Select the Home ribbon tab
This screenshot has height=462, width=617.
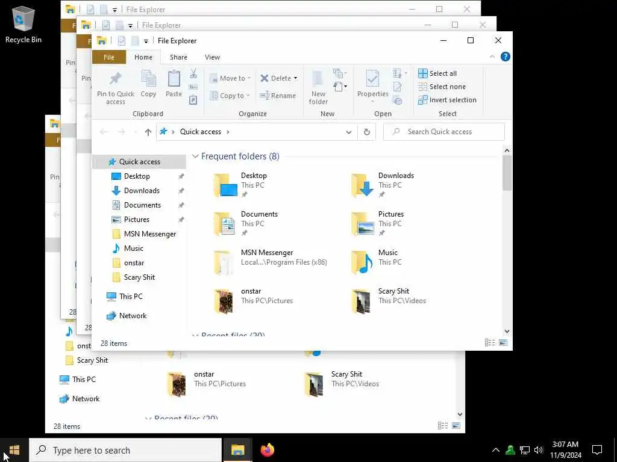[143, 57]
